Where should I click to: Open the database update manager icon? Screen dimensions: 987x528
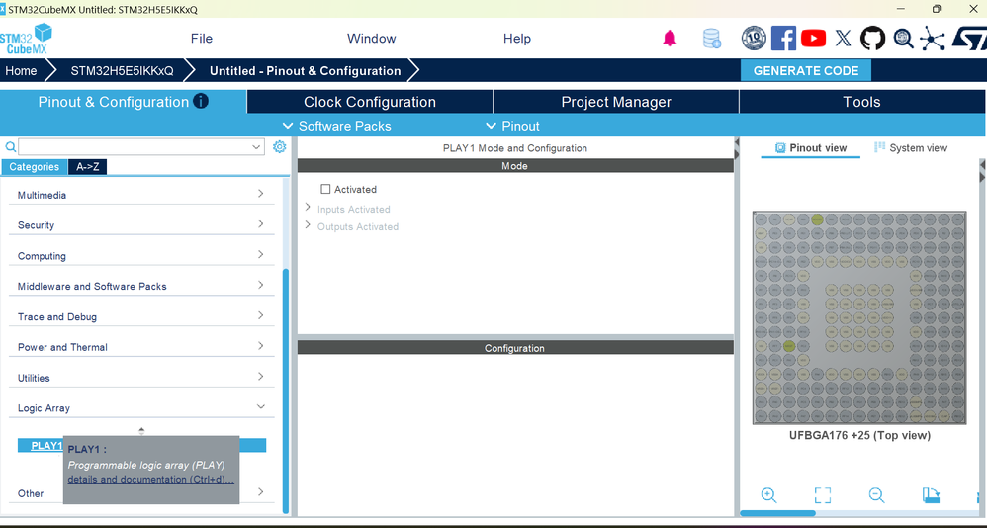[712, 39]
